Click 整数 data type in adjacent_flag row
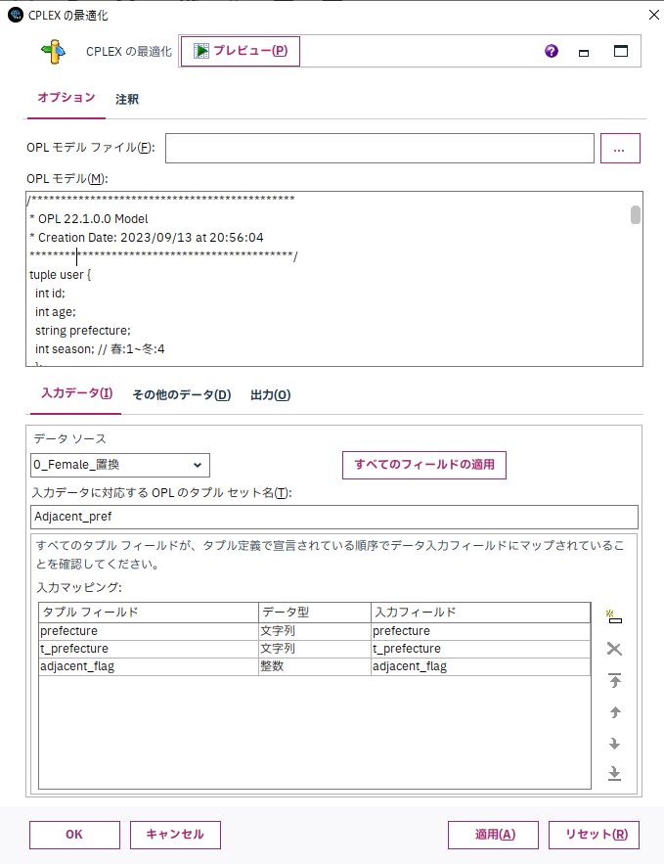The image size is (664, 864). (314, 666)
